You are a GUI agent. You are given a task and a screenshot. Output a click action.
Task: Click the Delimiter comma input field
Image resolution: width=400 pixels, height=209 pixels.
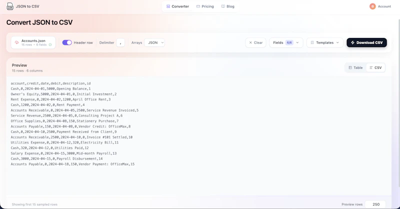pyautogui.click(x=120, y=42)
